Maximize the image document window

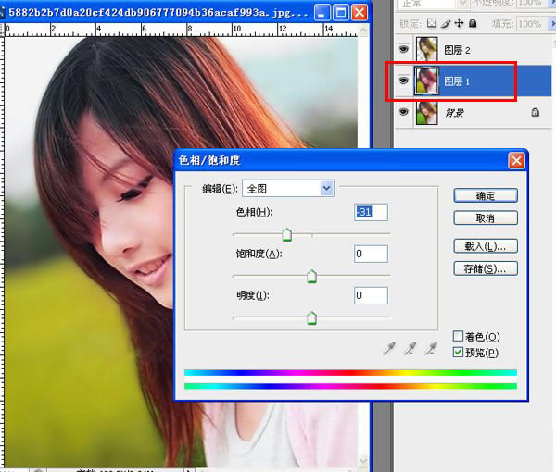[x=341, y=13]
